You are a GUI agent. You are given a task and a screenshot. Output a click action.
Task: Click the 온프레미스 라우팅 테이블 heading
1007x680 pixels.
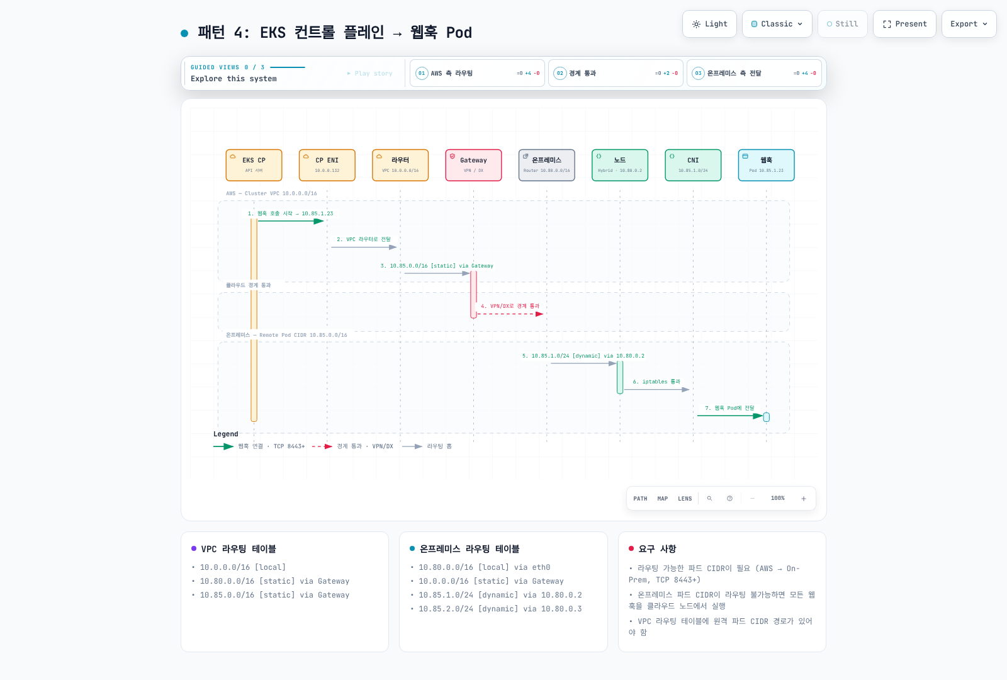(470, 549)
